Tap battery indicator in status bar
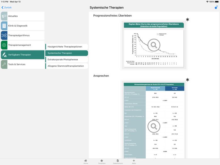 coord(217,2)
